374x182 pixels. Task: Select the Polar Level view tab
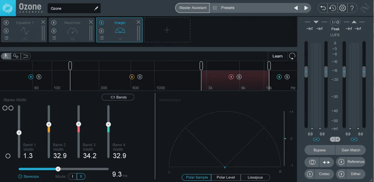click(x=226, y=177)
